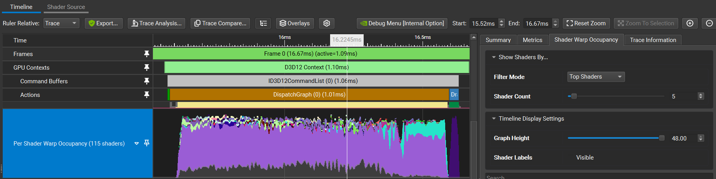The image size is (716, 179).
Task: Click the Command Buffers row label
Action: 44,81
